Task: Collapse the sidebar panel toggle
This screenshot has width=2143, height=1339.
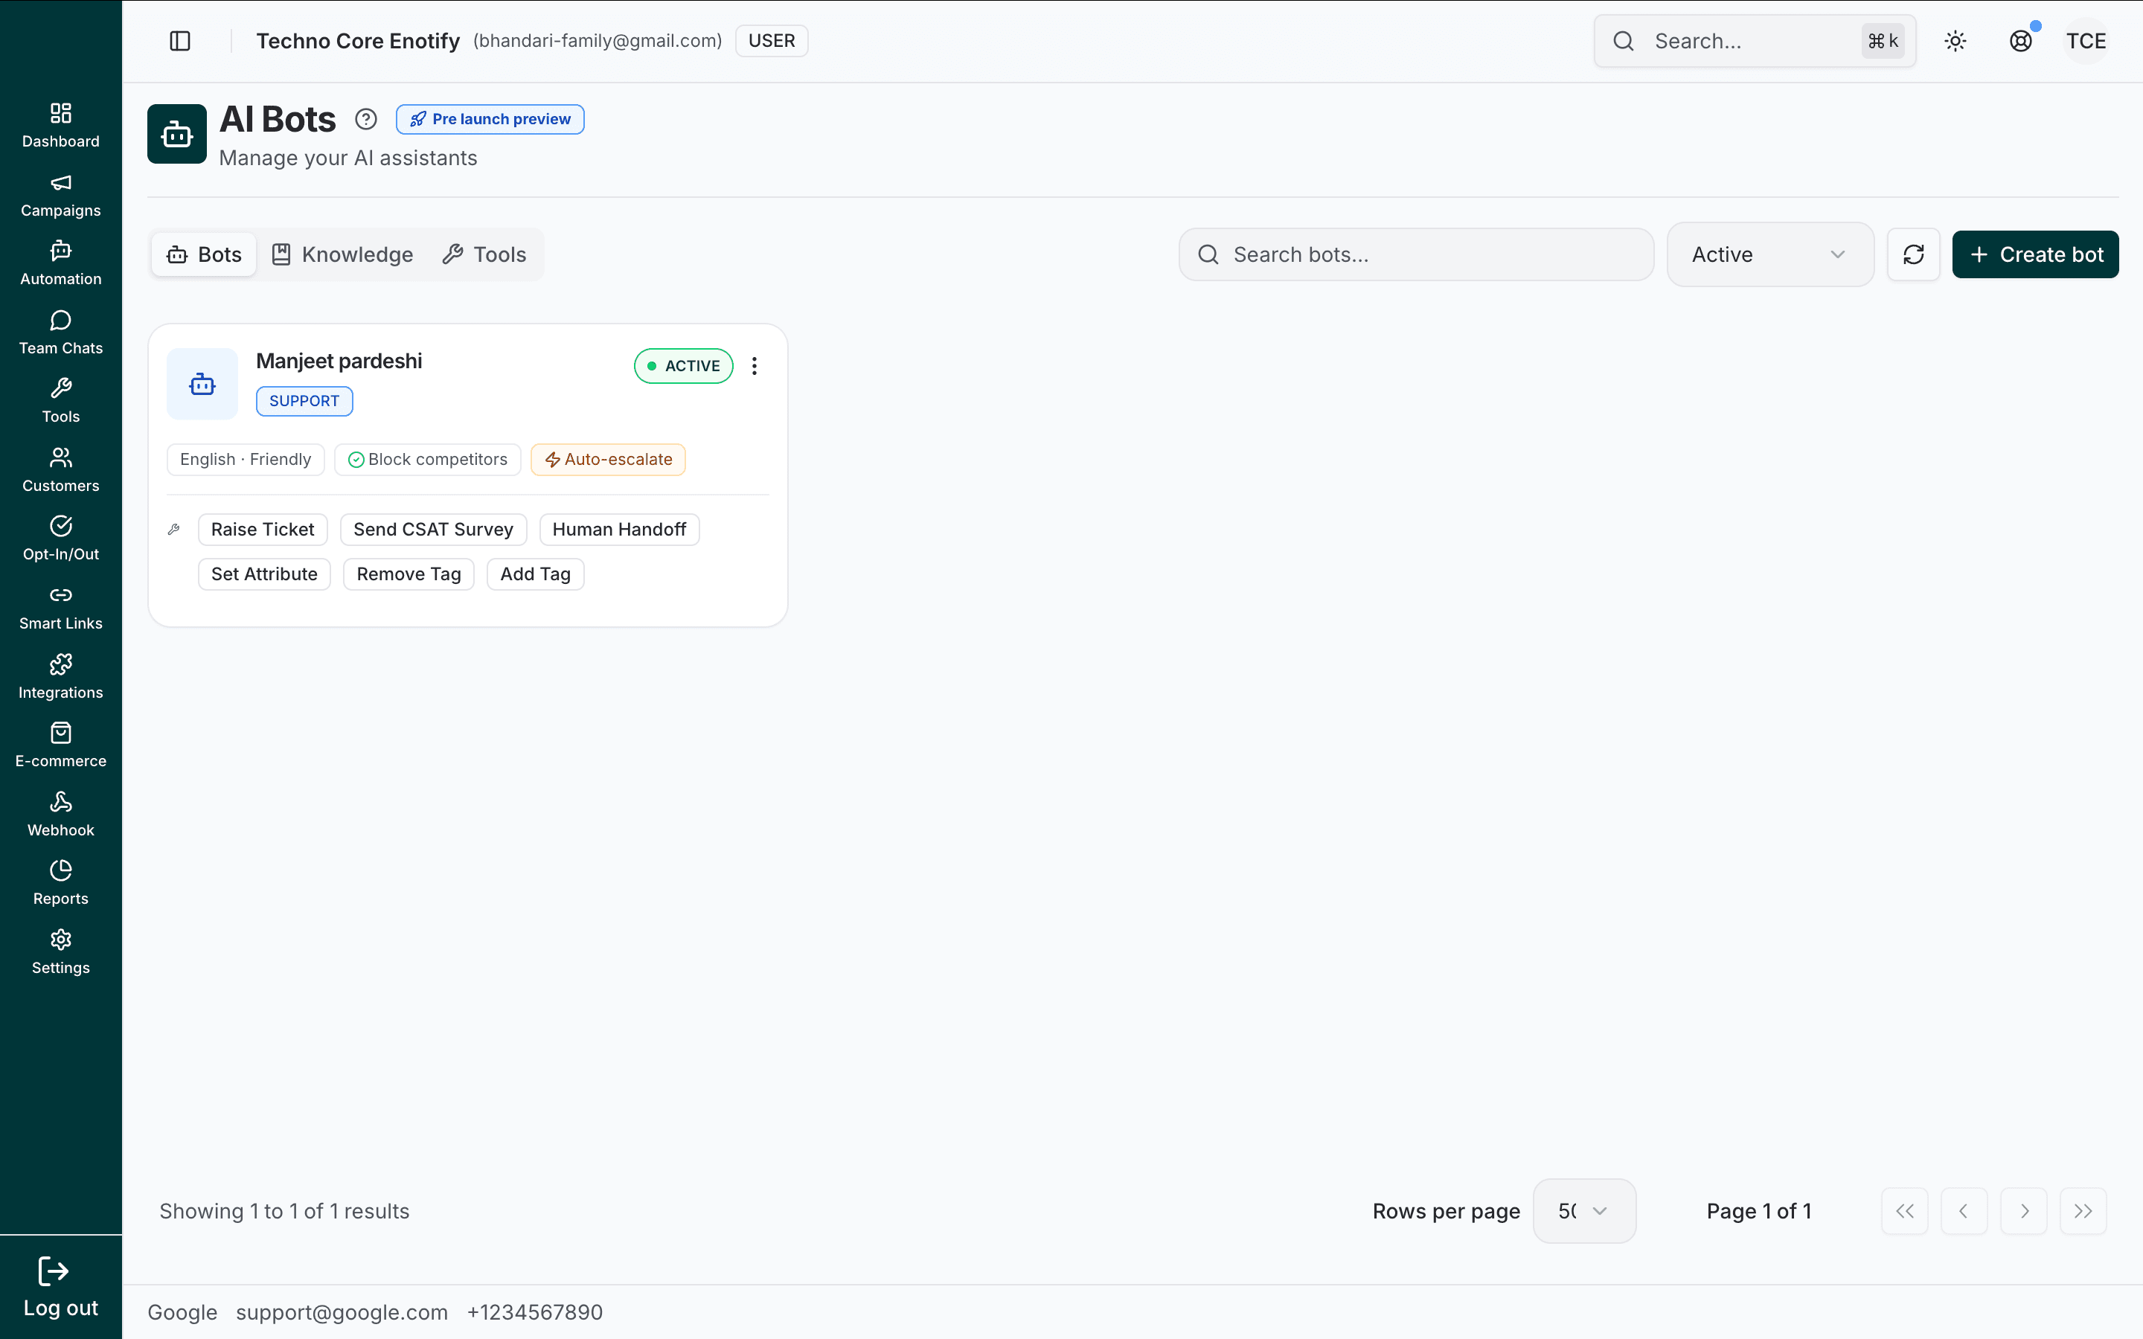Action: [x=180, y=41]
